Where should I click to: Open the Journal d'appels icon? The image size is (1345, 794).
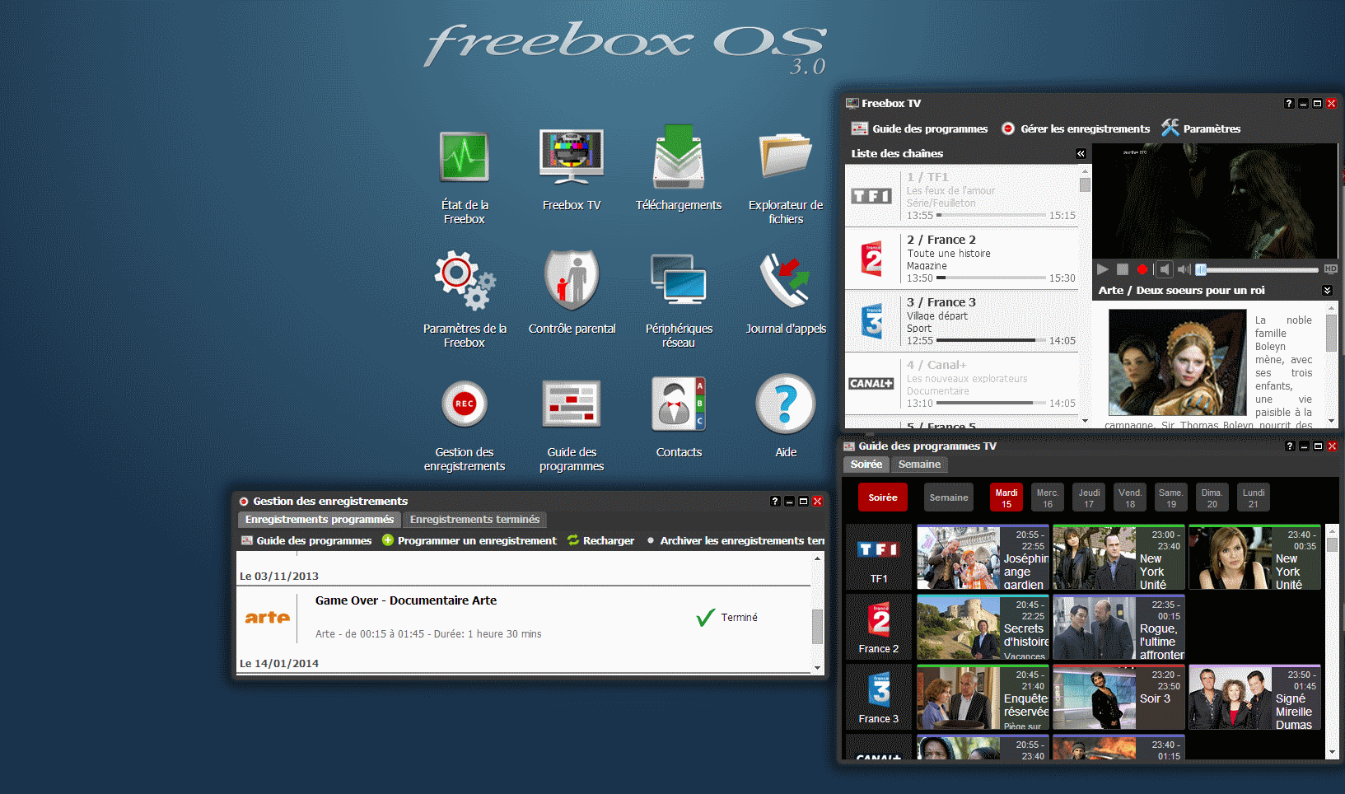(x=785, y=281)
